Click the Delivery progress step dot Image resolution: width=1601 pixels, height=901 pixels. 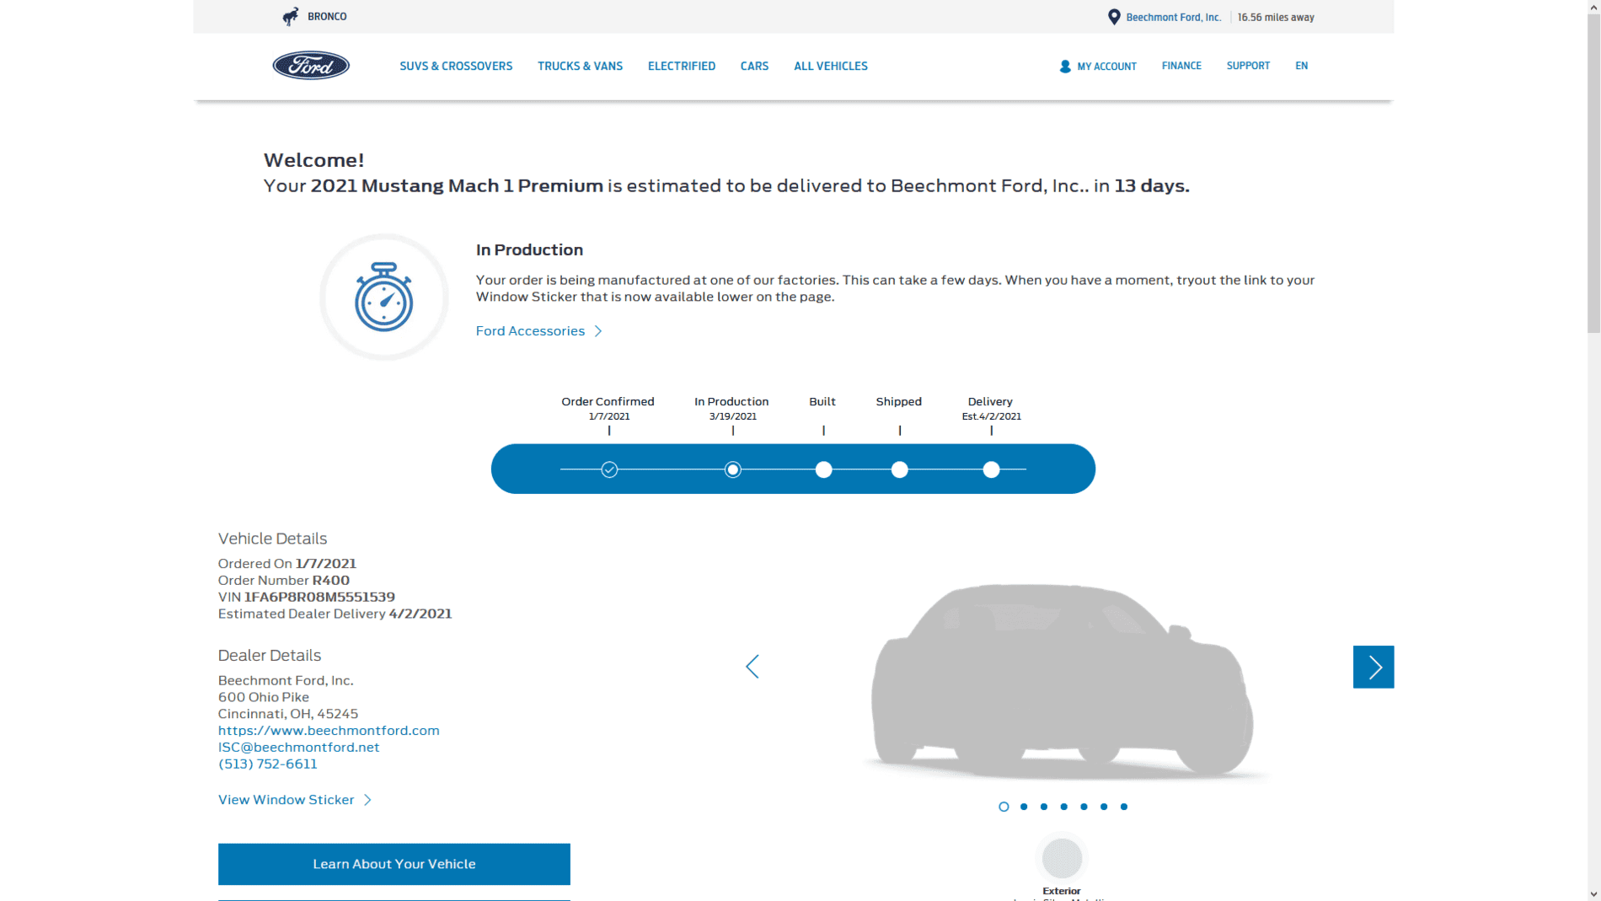(992, 469)
